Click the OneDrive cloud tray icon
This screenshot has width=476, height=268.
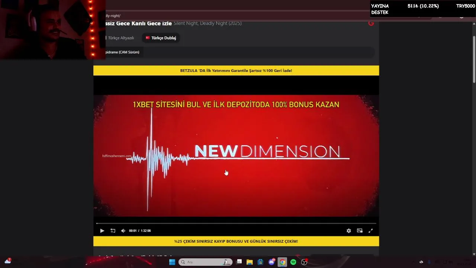421,262
